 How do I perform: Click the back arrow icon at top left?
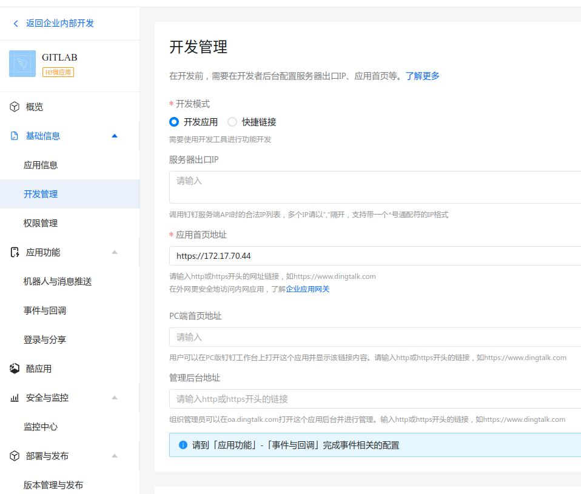16,24
